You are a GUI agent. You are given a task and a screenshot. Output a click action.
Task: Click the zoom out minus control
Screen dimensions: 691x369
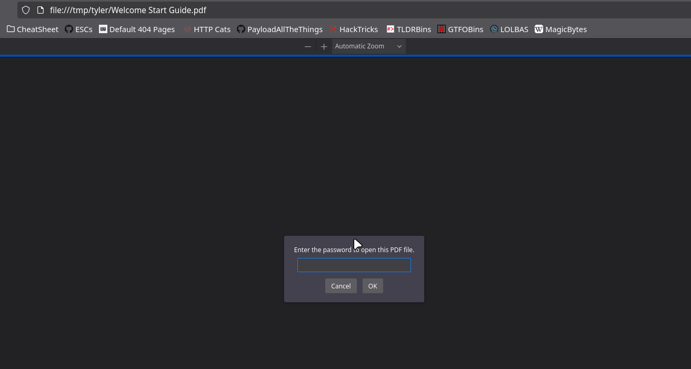click(x=308, y=46)
